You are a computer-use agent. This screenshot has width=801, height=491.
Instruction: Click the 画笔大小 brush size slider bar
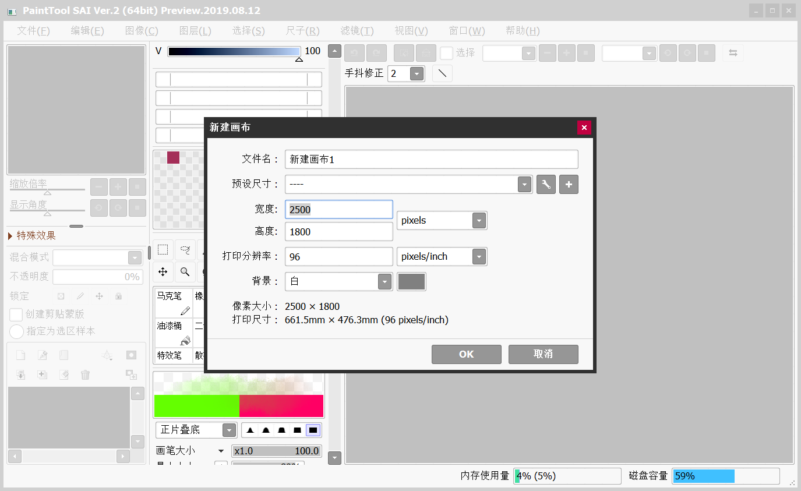pos(277,451)
